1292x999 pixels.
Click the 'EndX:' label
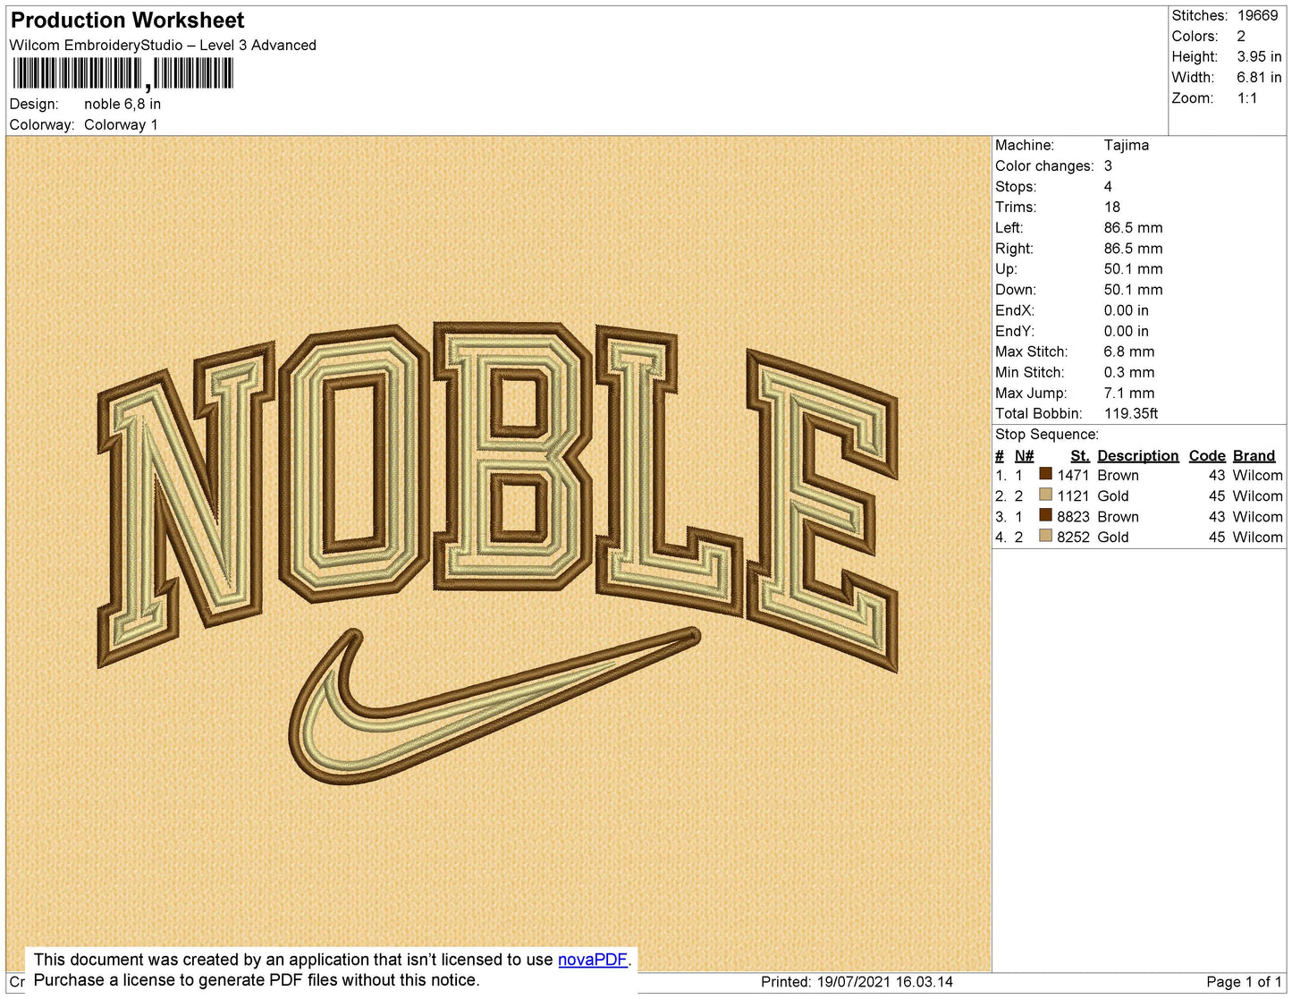click(1015, 310)
